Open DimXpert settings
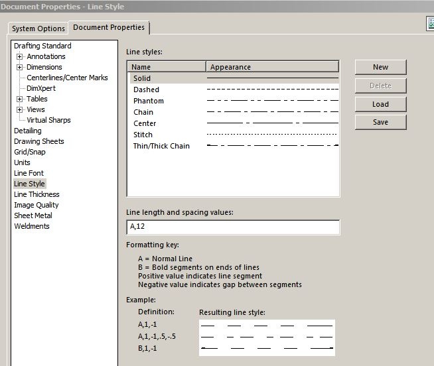This screenshot has height=366, width=434. pos(41,88)
